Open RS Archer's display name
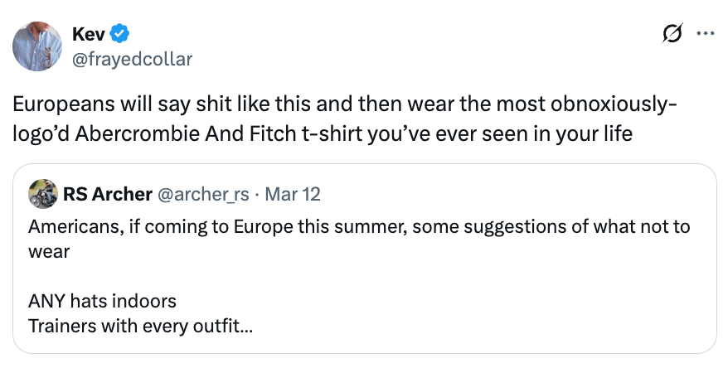 click(107, 195)
